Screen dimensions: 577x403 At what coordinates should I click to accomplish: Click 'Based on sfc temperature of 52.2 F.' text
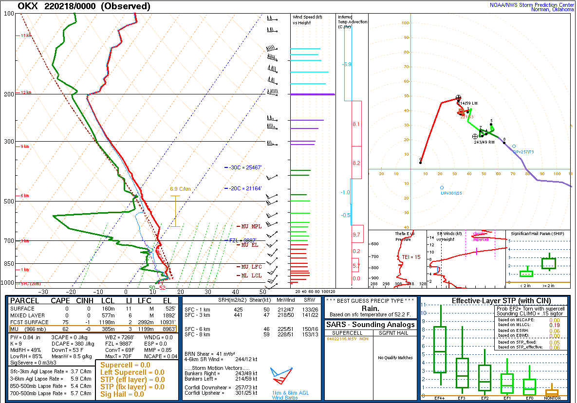coord(370,314)
